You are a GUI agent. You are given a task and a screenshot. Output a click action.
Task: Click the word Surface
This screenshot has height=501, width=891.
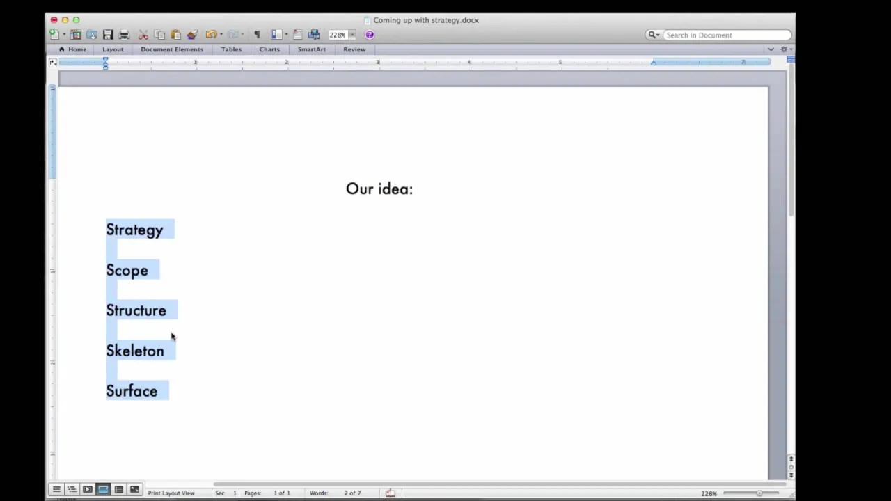[x=132, y=391]
